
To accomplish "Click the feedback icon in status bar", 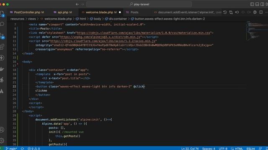I will pyautogui.click(x=260, y=148).
